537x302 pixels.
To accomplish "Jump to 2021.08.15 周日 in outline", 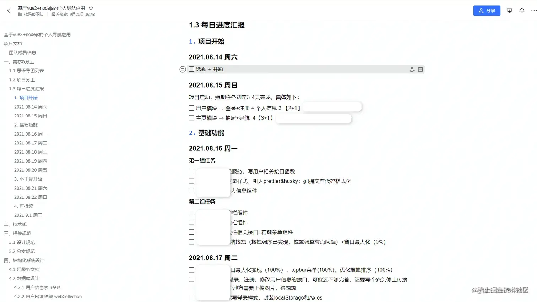I will pos(31,116).
